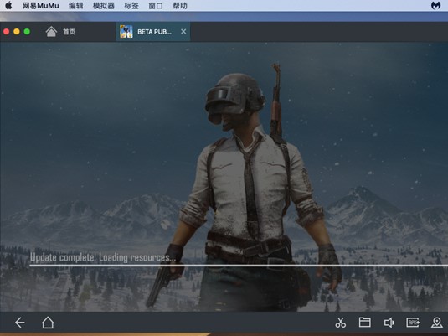Open the virtual location pin icon
Screen dimensions: 448x336
(437, 323)
